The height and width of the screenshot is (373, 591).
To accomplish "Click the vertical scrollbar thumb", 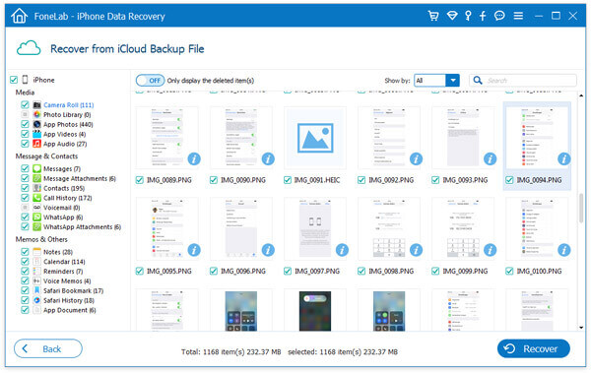I will tap(581, 209).
